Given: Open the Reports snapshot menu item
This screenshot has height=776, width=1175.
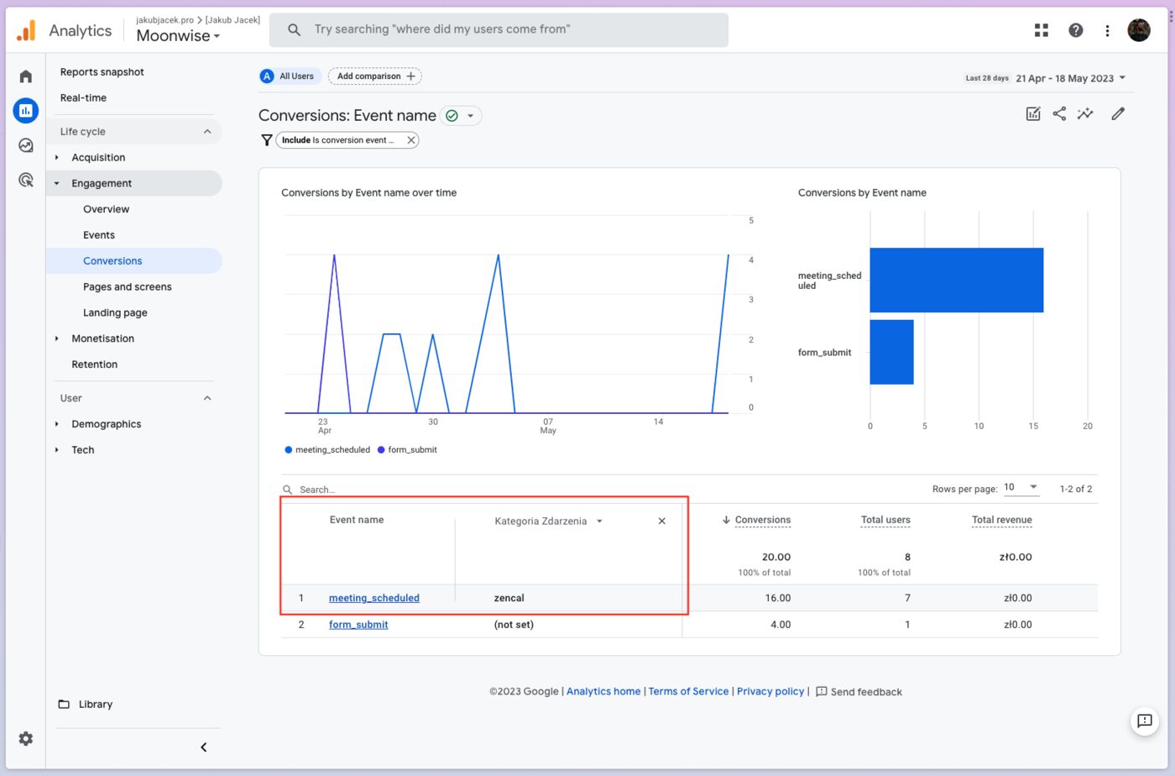Looking at the screenshot, I should (102, 72).
